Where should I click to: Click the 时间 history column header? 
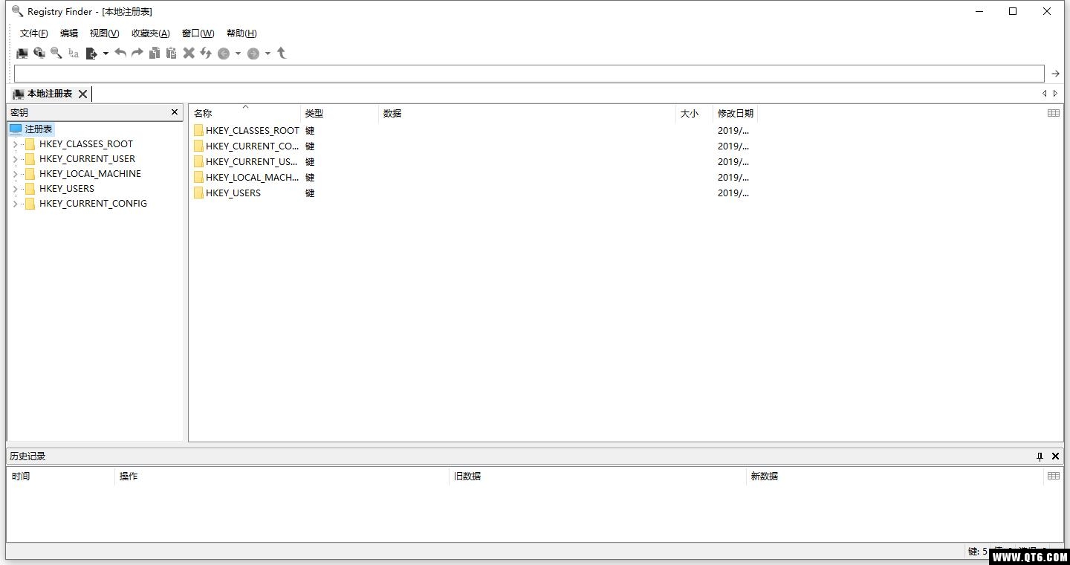tap(61, 477)
